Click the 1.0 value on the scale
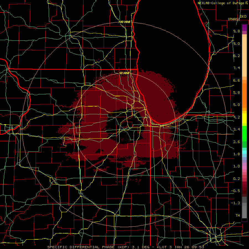Image resolution: width=249 pixels, height=249 pixels. tap(237, 167)
